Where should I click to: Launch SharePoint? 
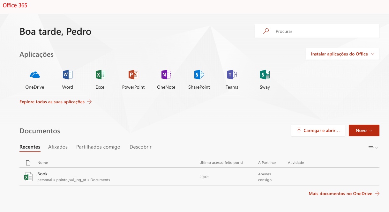(199, 79)
